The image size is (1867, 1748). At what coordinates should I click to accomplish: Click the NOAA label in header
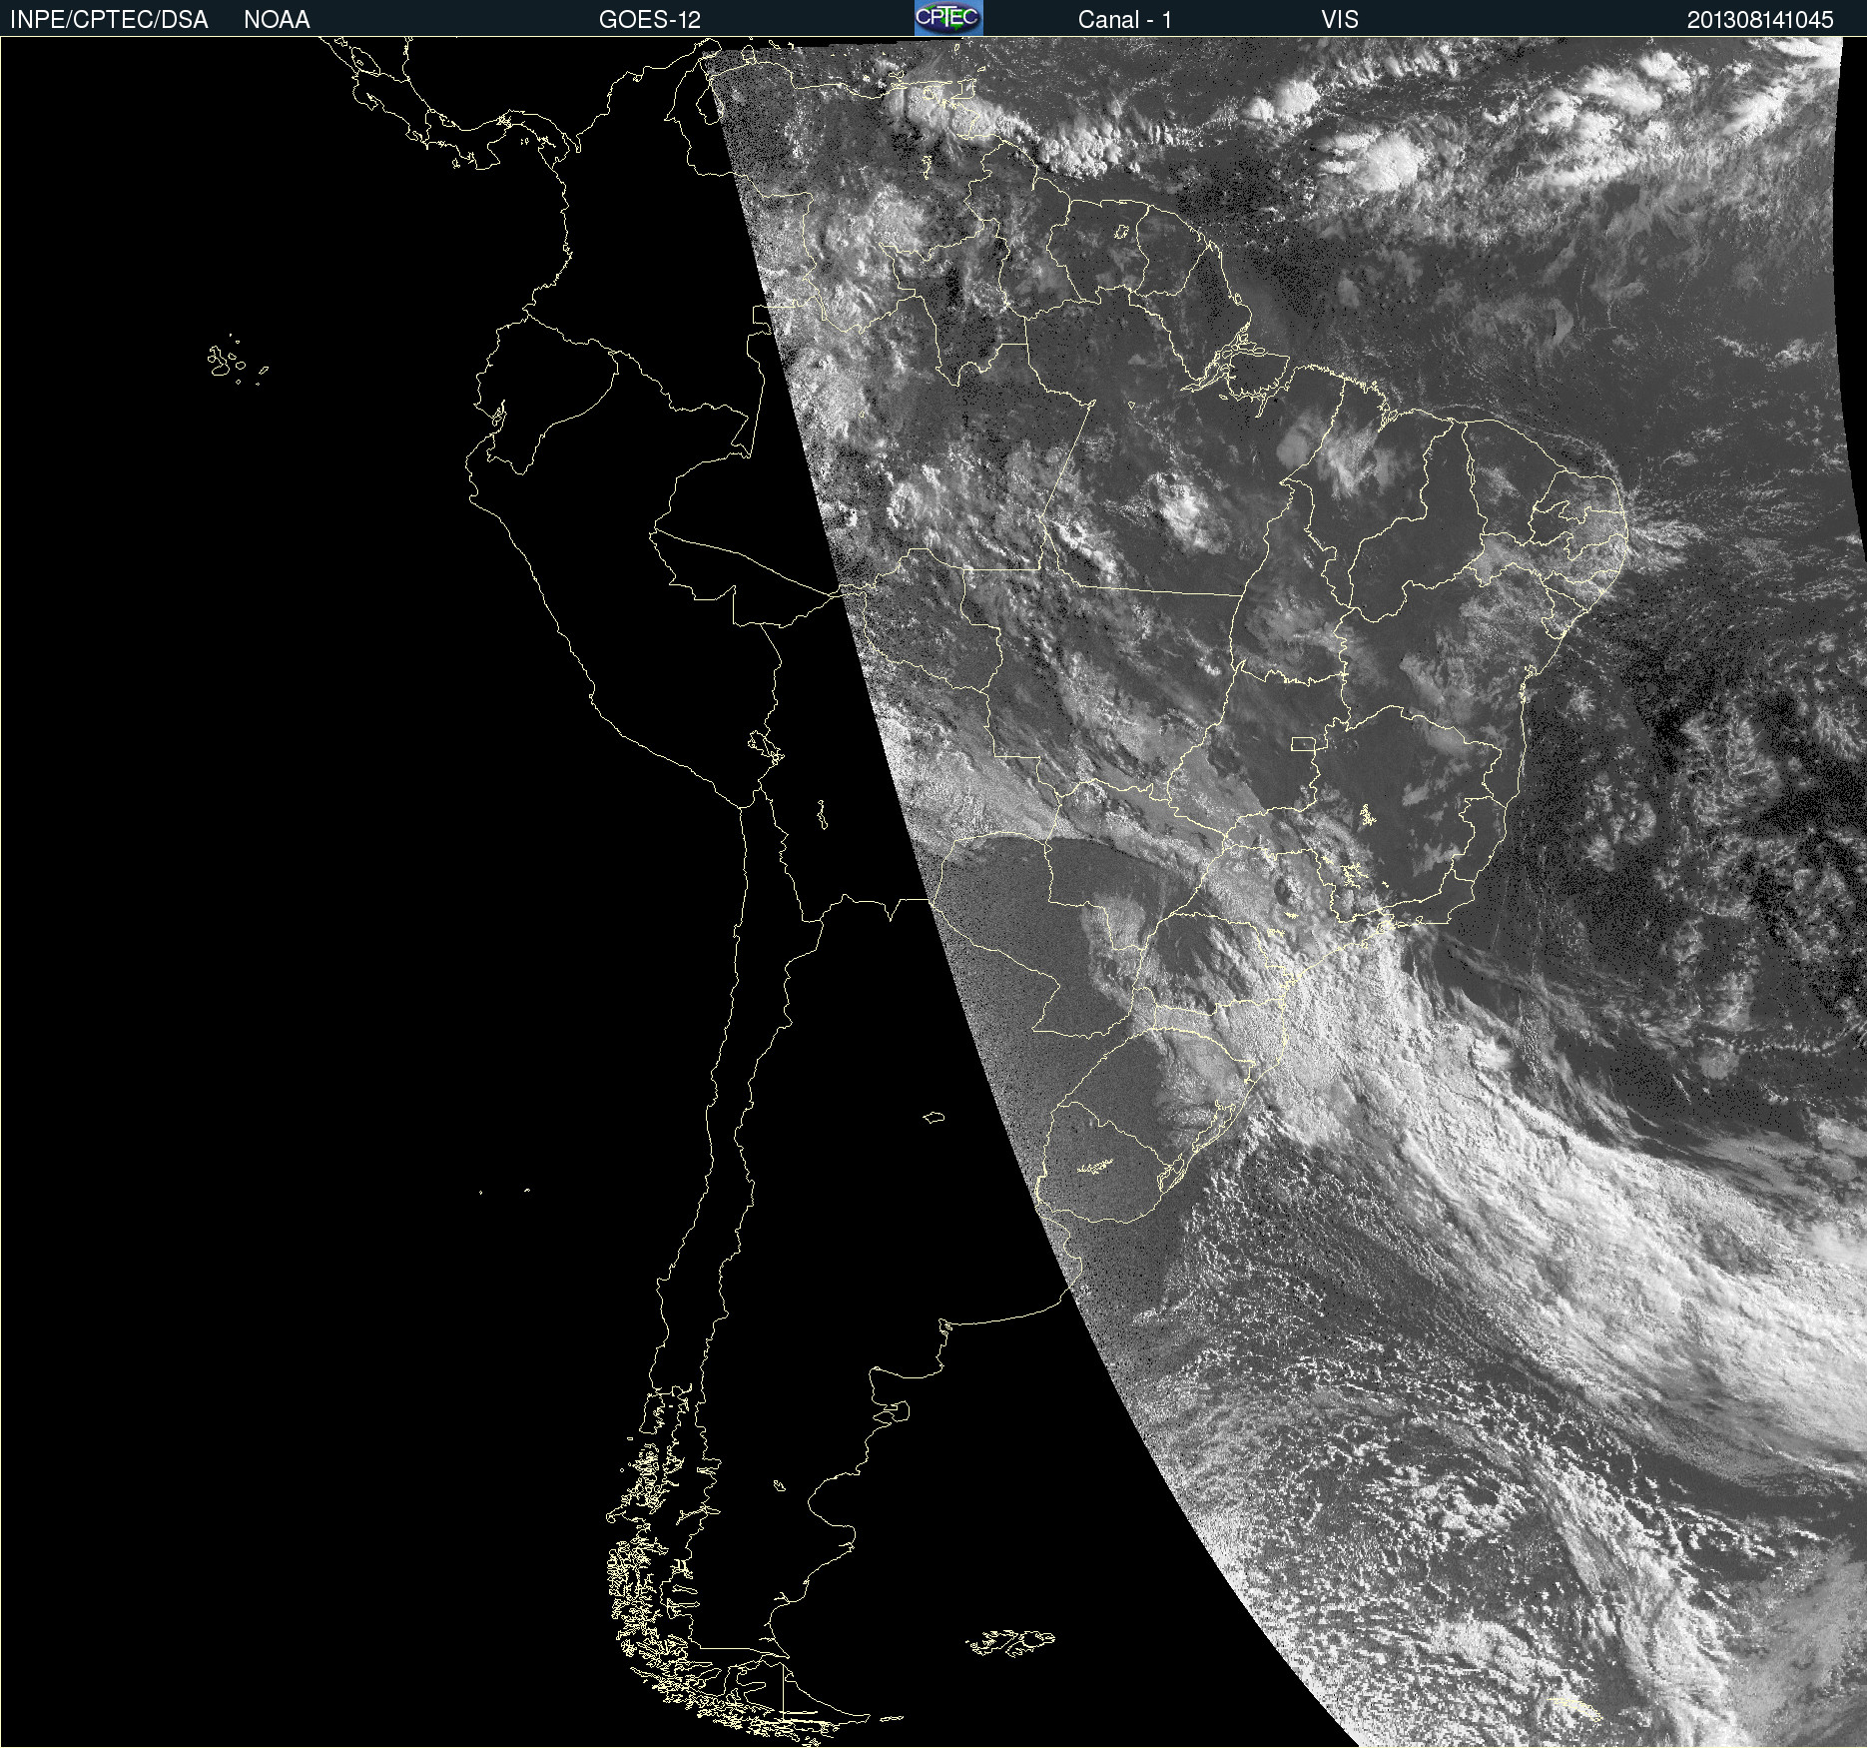tap(277, 20)
